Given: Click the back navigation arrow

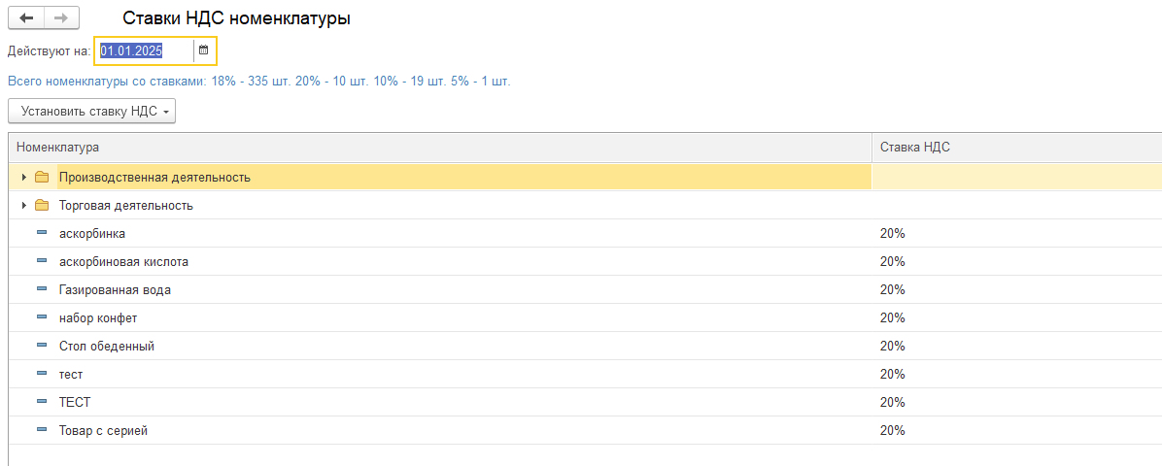Looking at the screenshot, I should [26, 18].
